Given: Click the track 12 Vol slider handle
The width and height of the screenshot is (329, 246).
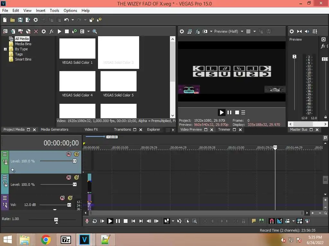Looking at the screenshot, I should pyautogui.click(x=69, y=205).
